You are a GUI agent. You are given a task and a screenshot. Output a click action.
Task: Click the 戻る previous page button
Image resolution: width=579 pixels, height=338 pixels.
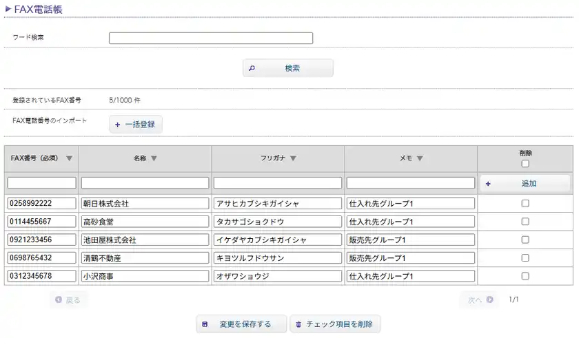pos(69,299)
